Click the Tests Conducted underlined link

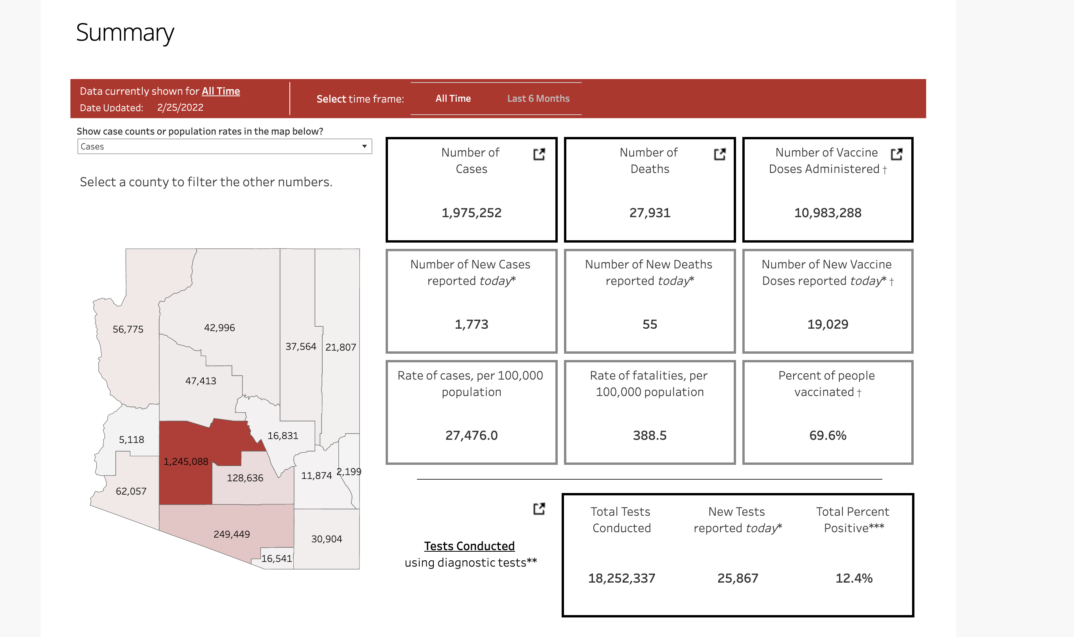469,546
